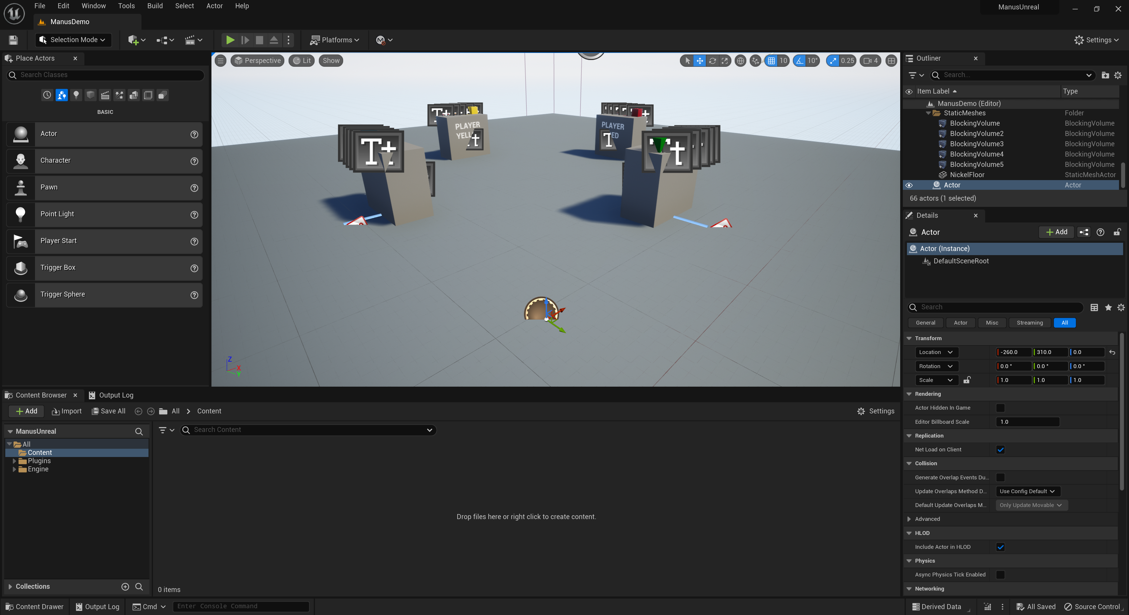The width and height of the screenshot is (1129, 615).
Task: Toggle grid snapping icon in viewport toolbar
Action: pos(771,61)
